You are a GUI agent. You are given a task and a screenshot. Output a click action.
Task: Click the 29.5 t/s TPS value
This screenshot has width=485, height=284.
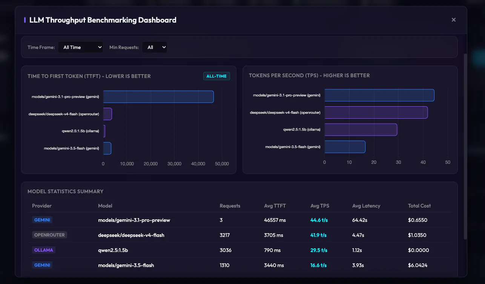click(x=319, y=250)
